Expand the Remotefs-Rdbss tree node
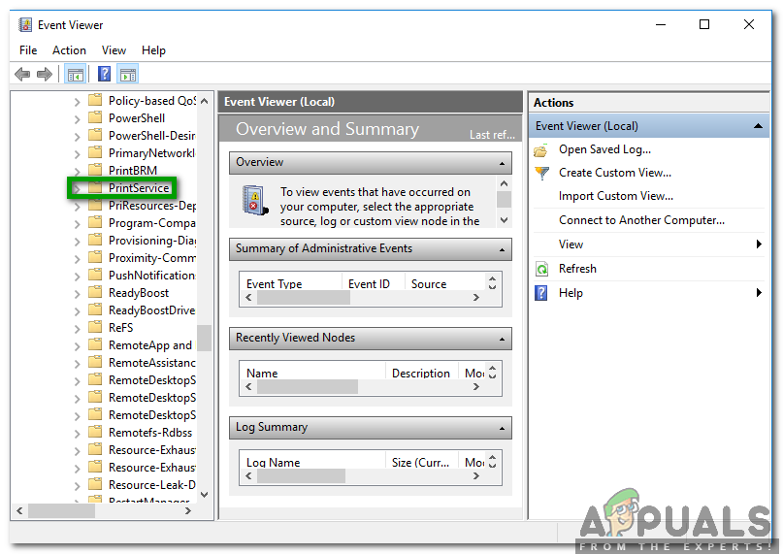783x554 pixels. pyautogui.click(x=77, y=434)
